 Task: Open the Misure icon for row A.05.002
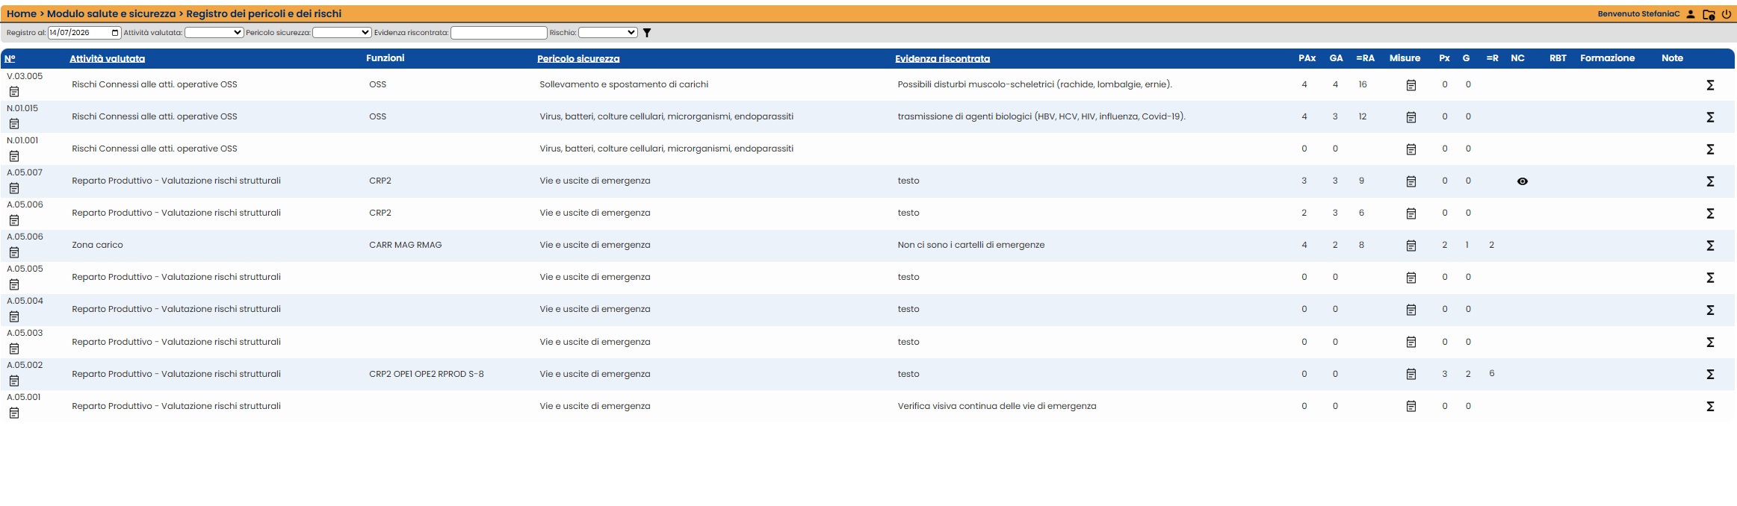[1411, 374]
